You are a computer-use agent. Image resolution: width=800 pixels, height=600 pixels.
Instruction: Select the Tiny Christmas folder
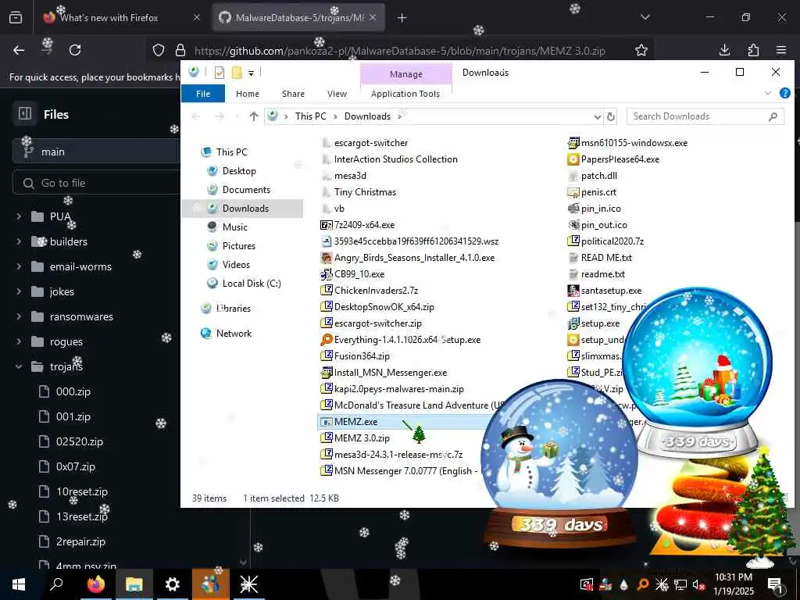365,192
